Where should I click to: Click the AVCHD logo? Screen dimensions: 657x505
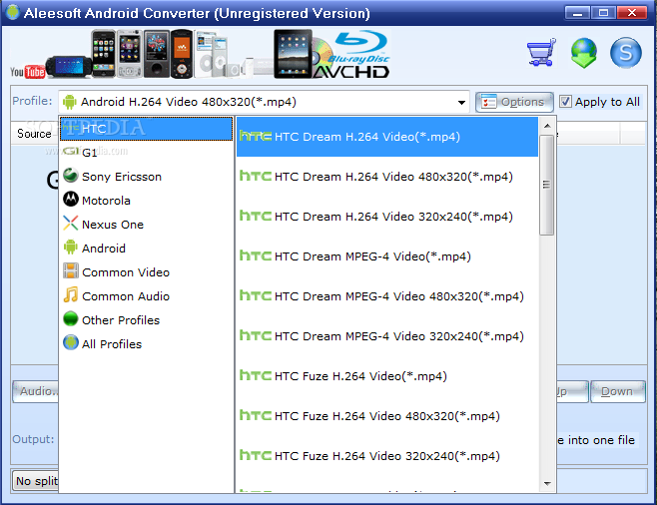(351, 72)
